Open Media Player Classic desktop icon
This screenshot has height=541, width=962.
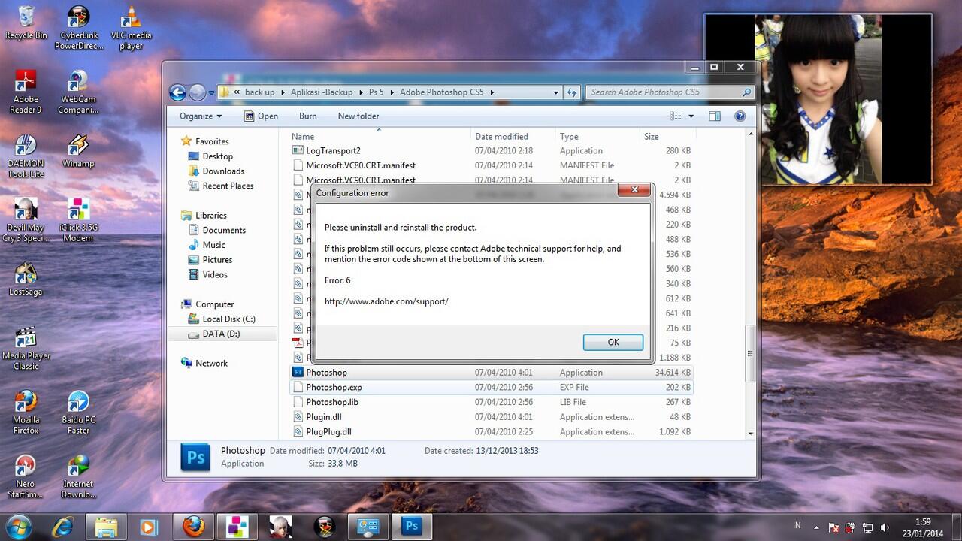pyautogui.click(x=26, y=349)
